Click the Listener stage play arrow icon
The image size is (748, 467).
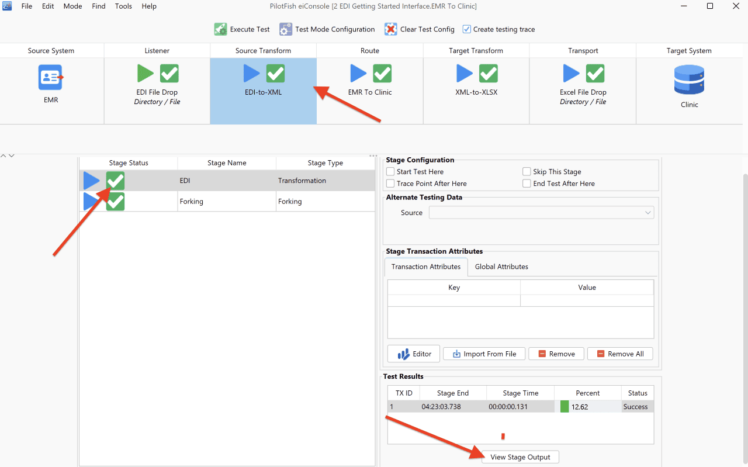click(x=146, y=73)
